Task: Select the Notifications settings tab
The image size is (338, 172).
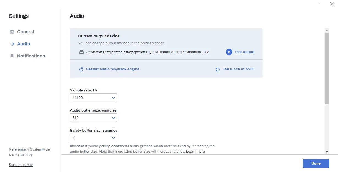Action: click(31, 56)
